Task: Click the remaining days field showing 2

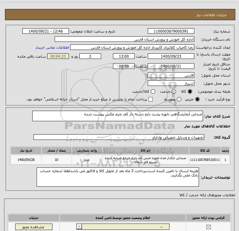Action: 90,56
